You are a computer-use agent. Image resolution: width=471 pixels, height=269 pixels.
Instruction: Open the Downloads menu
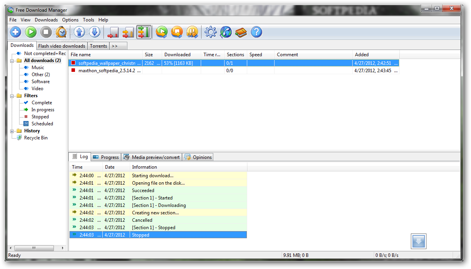click(46, 20)
